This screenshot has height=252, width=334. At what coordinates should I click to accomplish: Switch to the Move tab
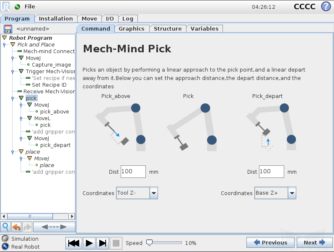click(x=89, y=19)
